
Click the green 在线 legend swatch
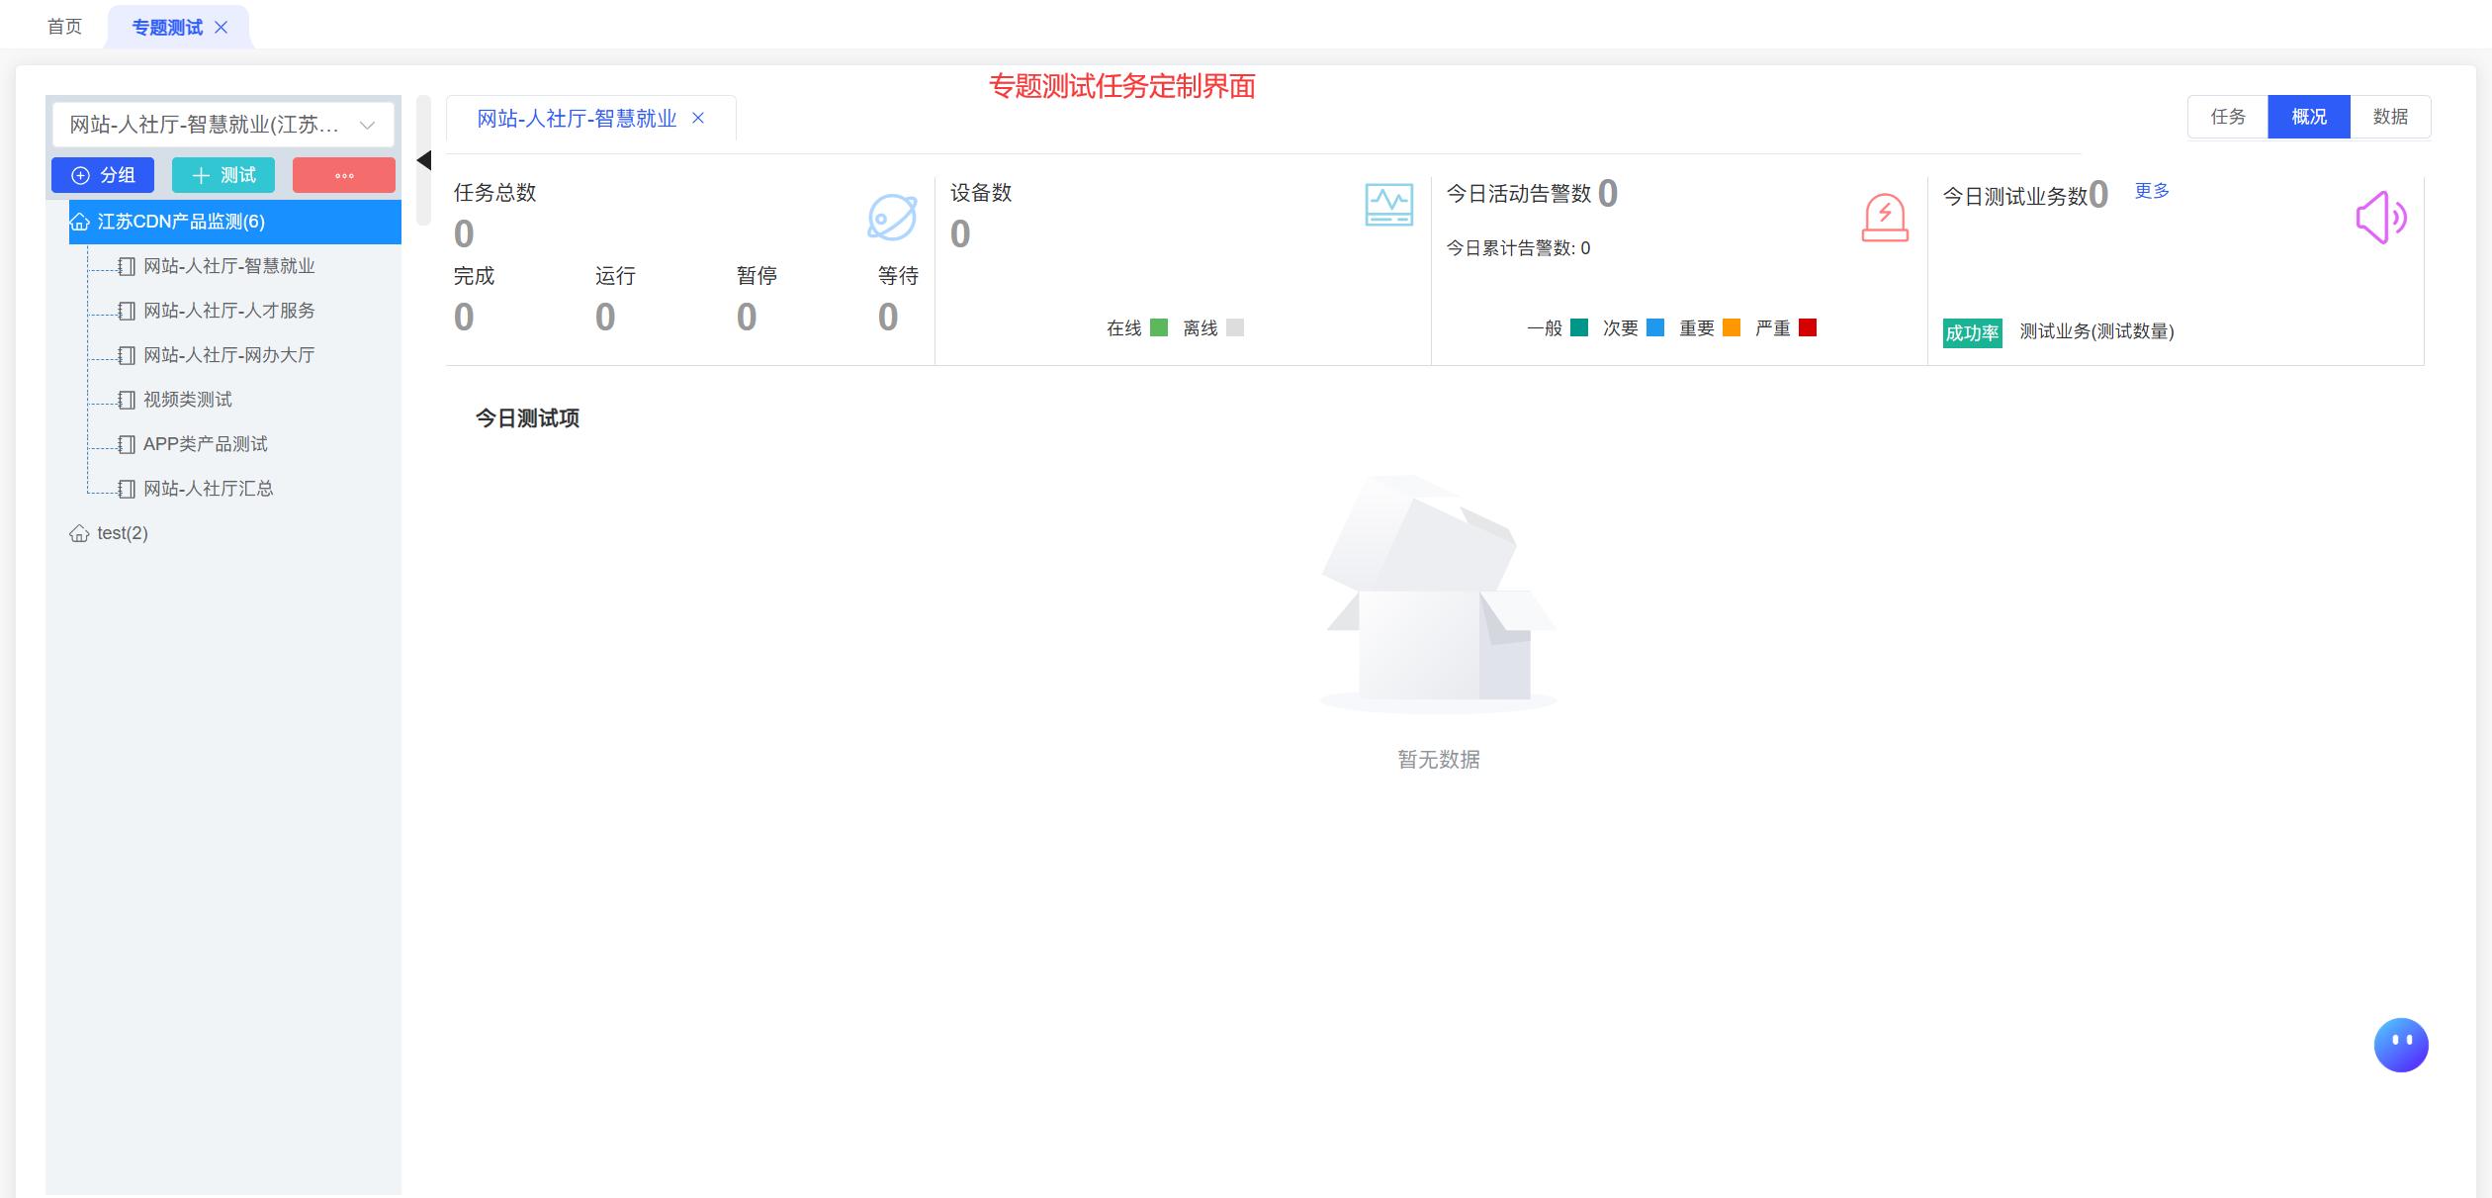tap(1159, 327)
